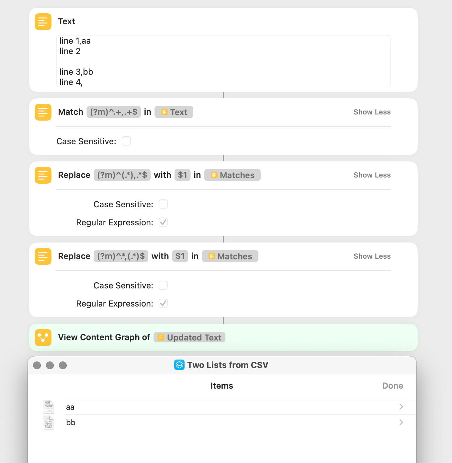Click the second Replace action icon
The height and width of the screenshot is (463, 452).
43,256
